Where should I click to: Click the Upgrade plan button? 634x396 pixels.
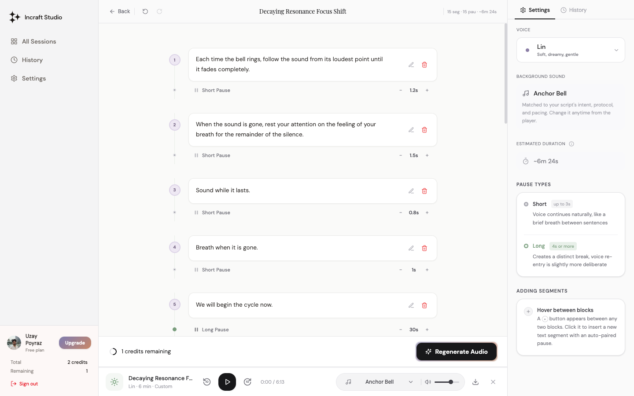coord(75,343)
